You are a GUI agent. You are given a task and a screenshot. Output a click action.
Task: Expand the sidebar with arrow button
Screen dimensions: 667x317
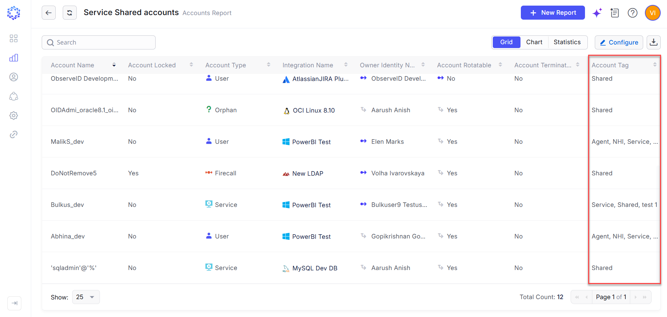(14, 303)
